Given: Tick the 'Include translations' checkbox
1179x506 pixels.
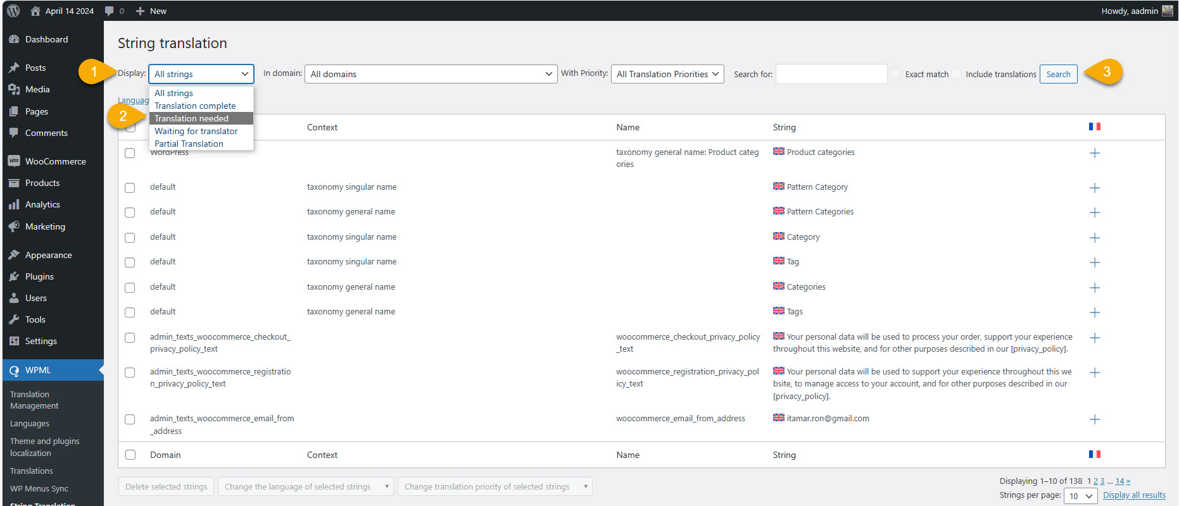Looking at the screenshot, I should pyautogui.click(x=956, y=74).
